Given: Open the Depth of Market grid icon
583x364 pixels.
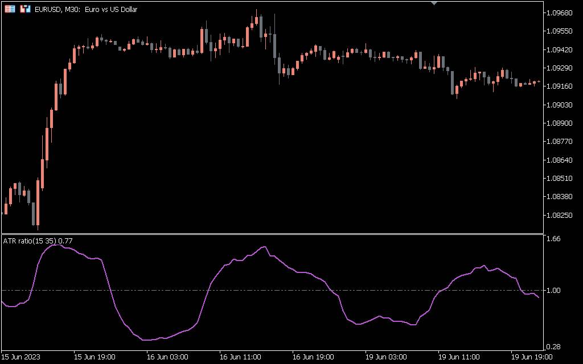Looking at the screenshot, I should click(x=10, y=9).
